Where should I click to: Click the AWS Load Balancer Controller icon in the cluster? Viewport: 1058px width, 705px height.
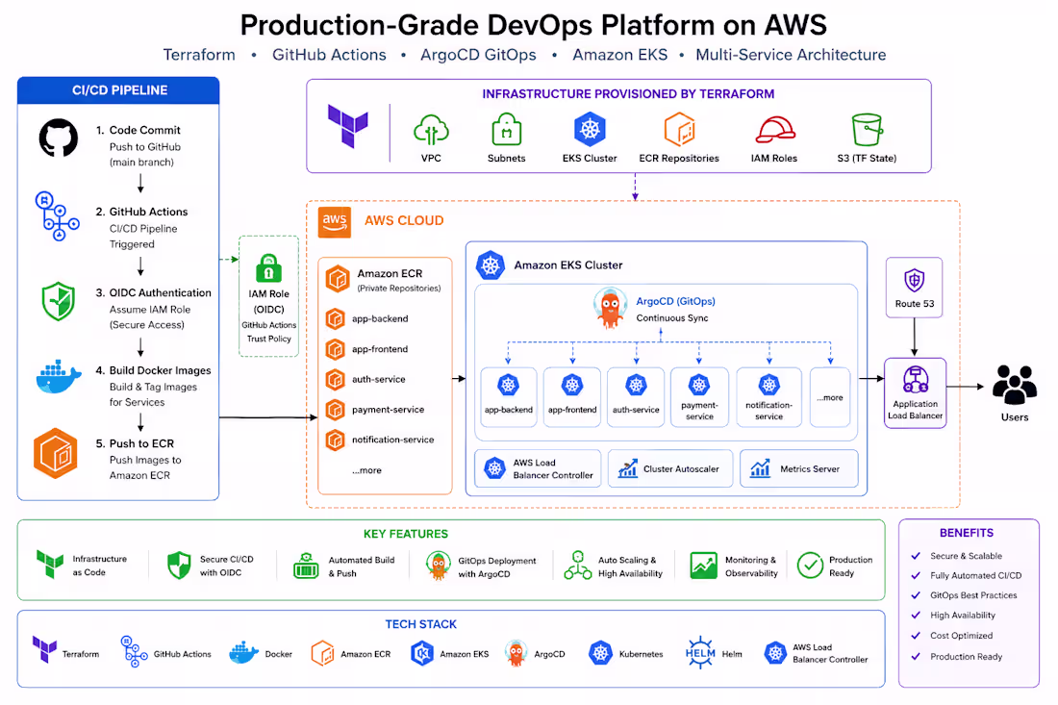494,468
